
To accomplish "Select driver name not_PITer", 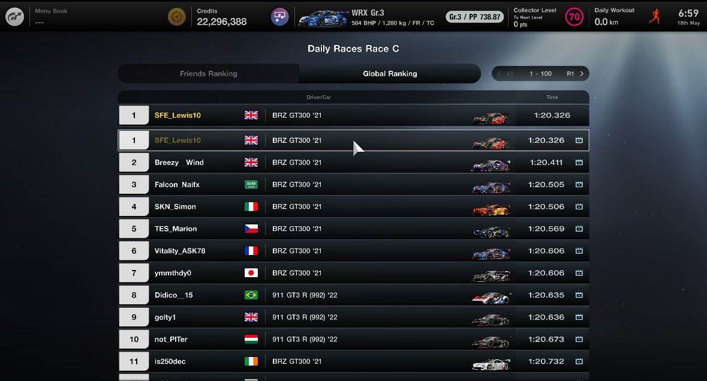I will (171, 339).
